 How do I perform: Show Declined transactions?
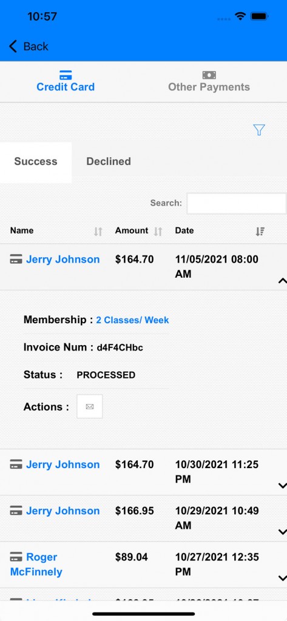(109, 161)
